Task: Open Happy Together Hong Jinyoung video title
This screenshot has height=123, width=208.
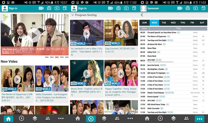Action: pos(121,92)
